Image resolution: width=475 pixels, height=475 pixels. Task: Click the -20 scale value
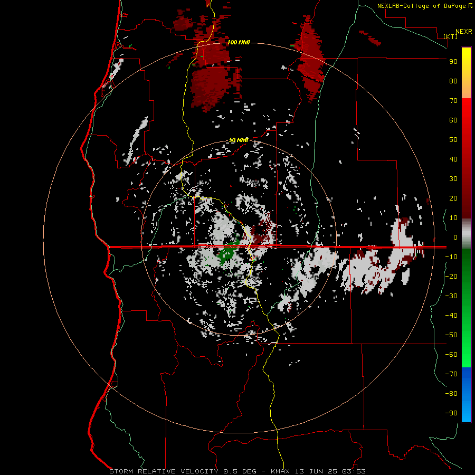(x=451, y=277)
